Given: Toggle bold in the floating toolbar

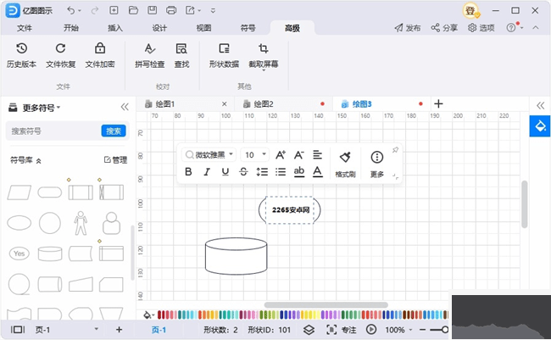Looking at the screenshot, I should tap(188, 172).
